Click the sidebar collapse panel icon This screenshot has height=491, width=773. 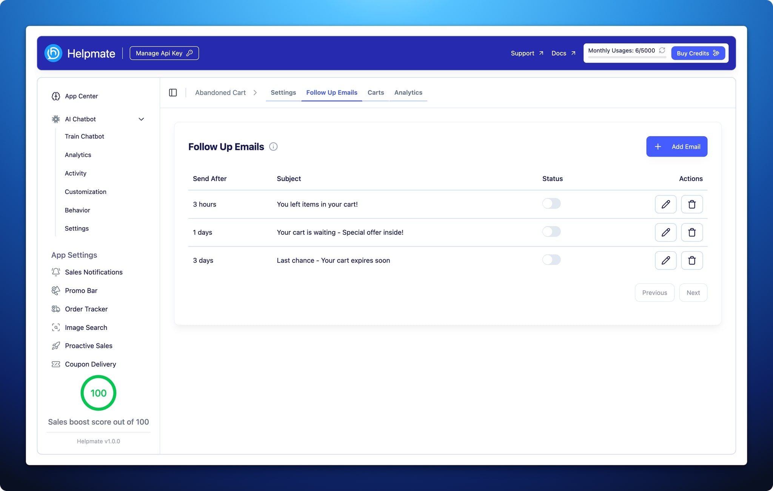173,92
